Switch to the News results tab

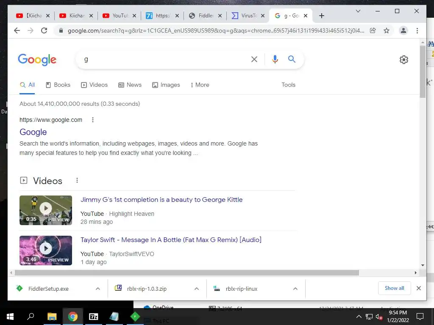click(130, 85)
